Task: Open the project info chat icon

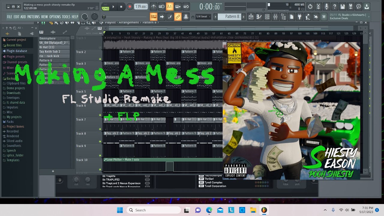Action: pyautogui.click(x=358, y=6)
